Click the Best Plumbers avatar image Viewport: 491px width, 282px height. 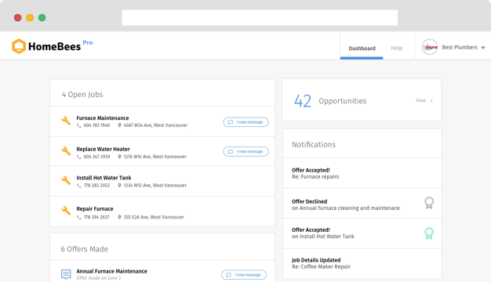(430, 47)
